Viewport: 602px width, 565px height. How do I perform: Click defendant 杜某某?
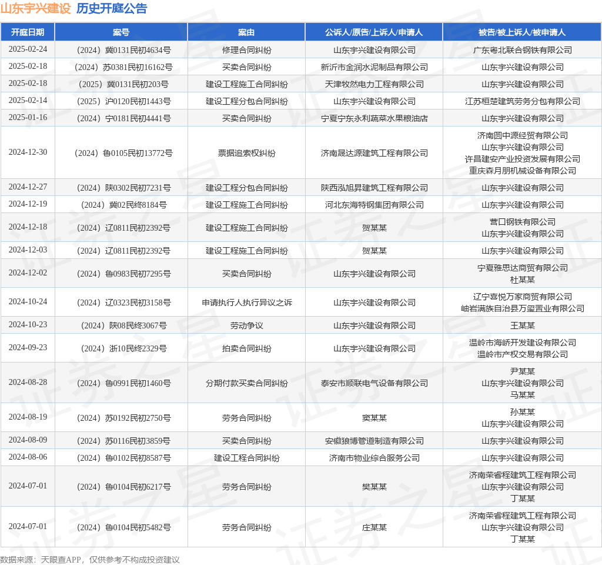pos(523,280)
